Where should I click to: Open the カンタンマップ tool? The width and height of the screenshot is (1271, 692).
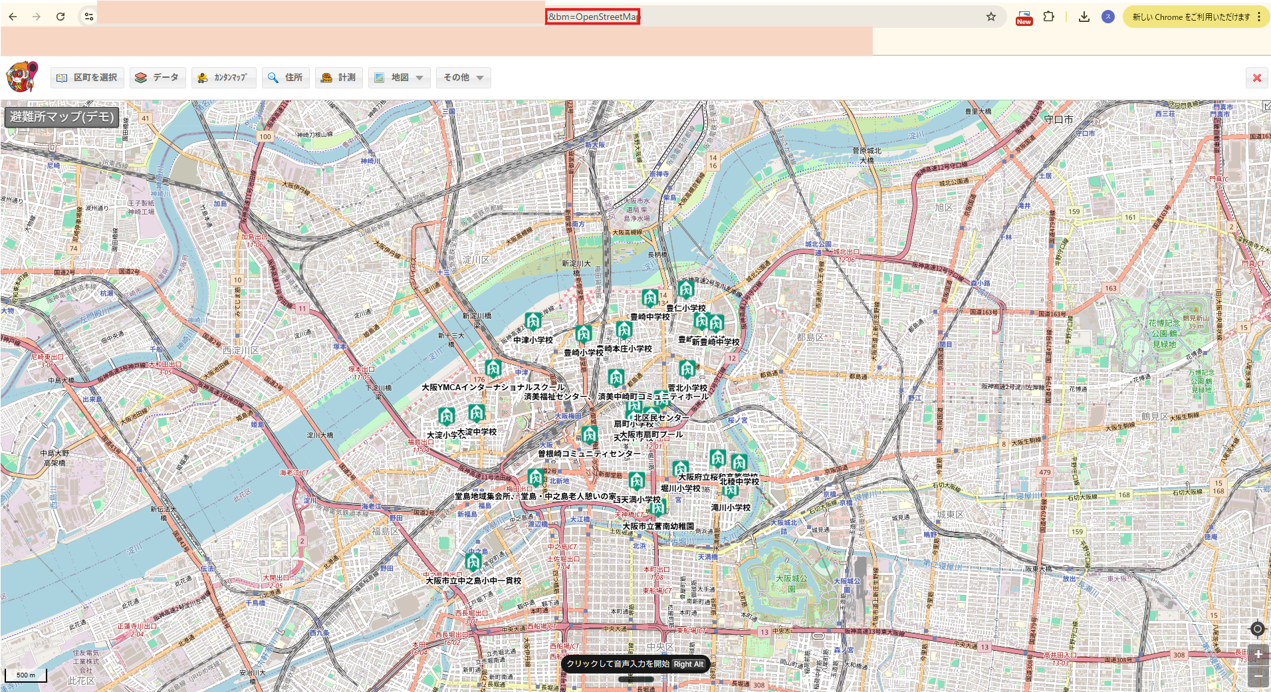tap(223, 78)
